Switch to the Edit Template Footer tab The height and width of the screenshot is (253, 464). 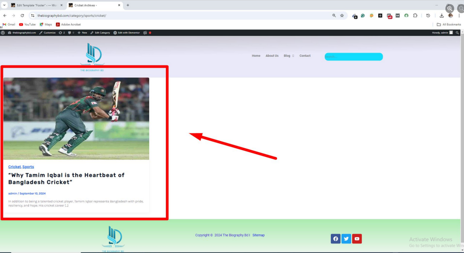tap(35, 5)
